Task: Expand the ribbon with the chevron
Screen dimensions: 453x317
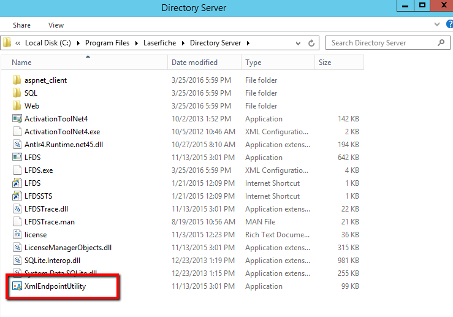Action: pos(437,25)
